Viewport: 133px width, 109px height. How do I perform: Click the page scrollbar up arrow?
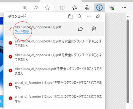(128, 17)
